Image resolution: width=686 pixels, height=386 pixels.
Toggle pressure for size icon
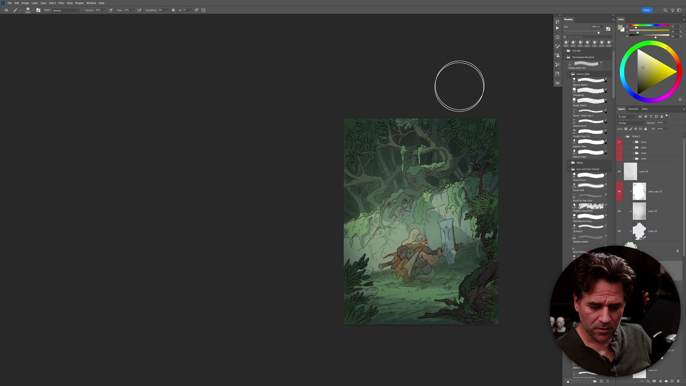[x=196, y=10]
